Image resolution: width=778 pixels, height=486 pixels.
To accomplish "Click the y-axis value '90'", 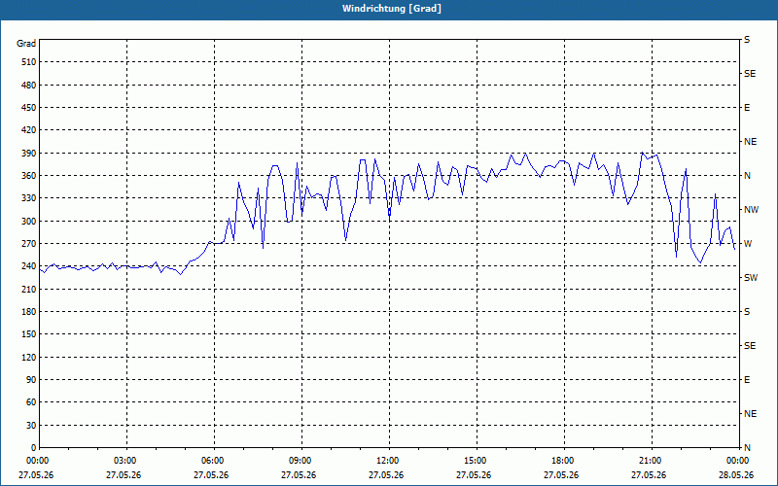I will (x=31, y=380).
